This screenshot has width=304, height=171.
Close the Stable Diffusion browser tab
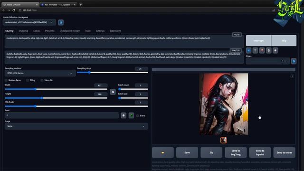point(37,5)
